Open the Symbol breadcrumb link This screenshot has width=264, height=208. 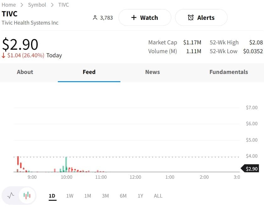click(x=37, y=5)
